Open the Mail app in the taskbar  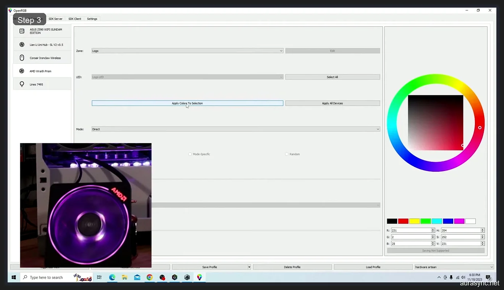[137, 277]
